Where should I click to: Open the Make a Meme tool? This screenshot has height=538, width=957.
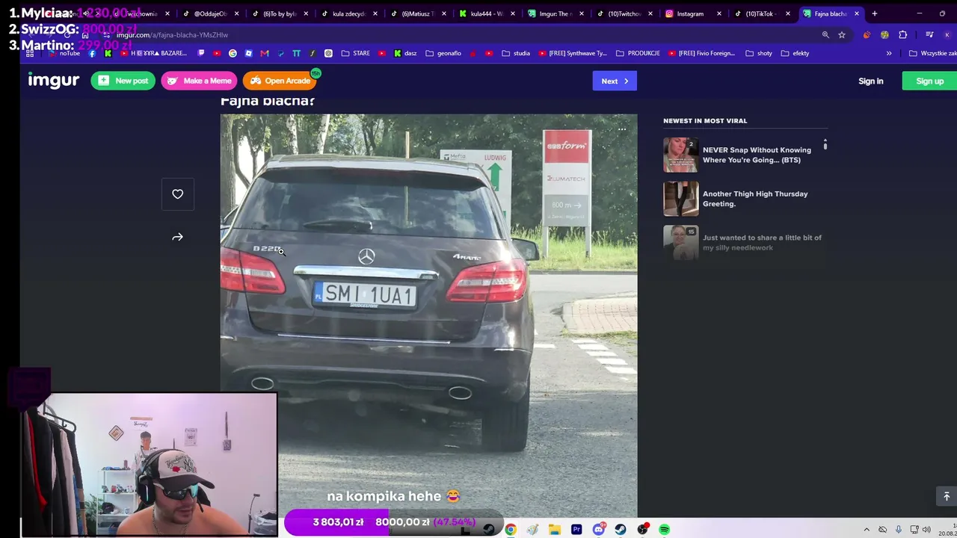pyautogui.click(x=199, y=81)
